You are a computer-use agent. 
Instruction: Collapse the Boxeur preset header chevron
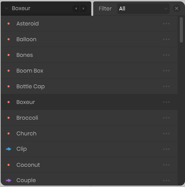6,8
